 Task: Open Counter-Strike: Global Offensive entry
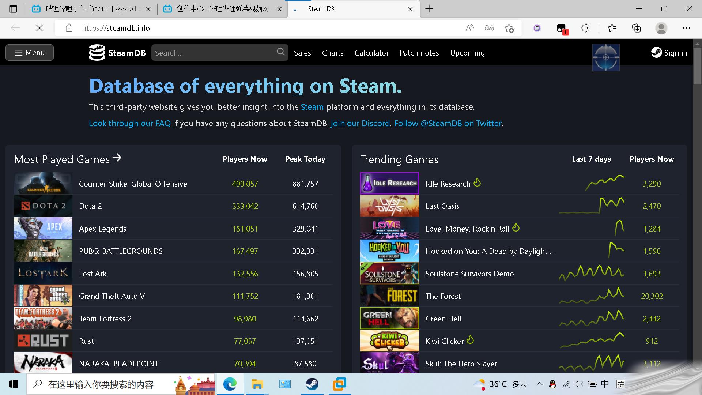(x=133, y=184)
